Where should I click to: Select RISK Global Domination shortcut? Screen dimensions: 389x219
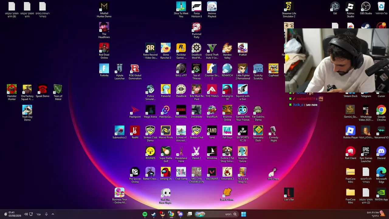135,72
